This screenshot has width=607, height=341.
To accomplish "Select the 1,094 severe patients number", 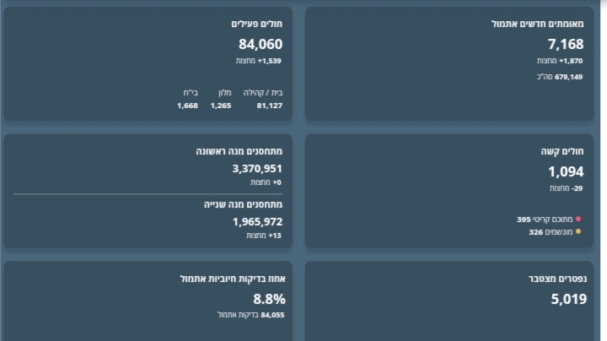I will (x=566, y=172).
